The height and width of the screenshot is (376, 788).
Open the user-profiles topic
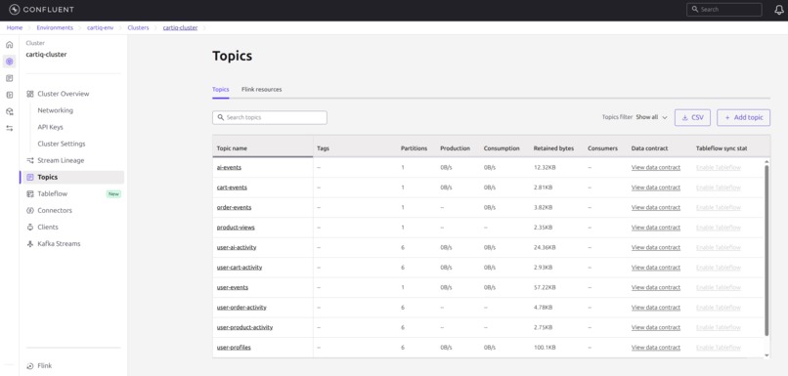click(234, 348)
